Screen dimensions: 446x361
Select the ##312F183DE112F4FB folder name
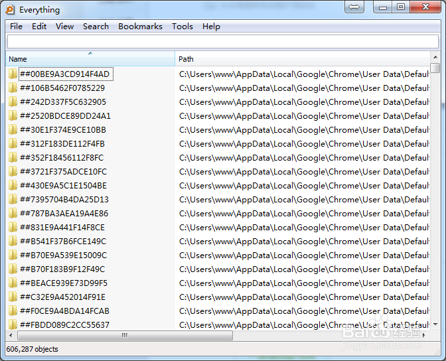click(x=62, y=144)
